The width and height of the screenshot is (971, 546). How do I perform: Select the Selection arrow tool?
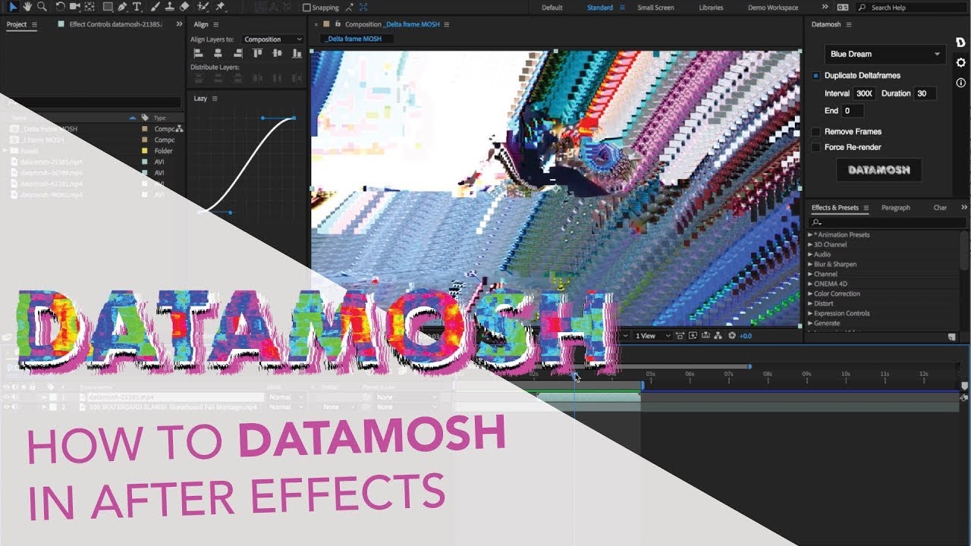tap(12, 7)
